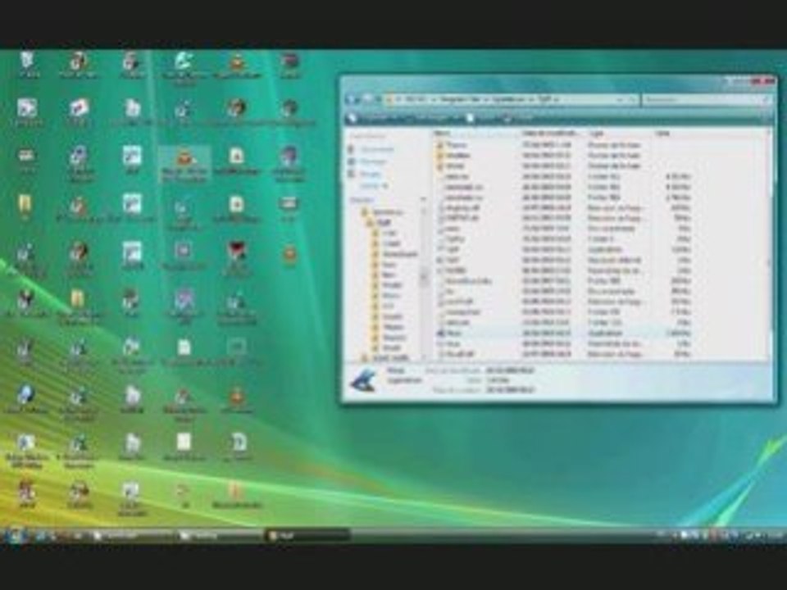Select the topmost folder in the Folders tree
The height and width of the screenshot is (590, 787).
pos(383,212)
